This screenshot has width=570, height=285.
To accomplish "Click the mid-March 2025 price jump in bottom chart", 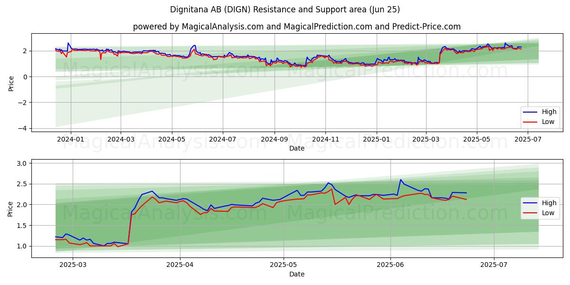I will click(x=130, y=228).
